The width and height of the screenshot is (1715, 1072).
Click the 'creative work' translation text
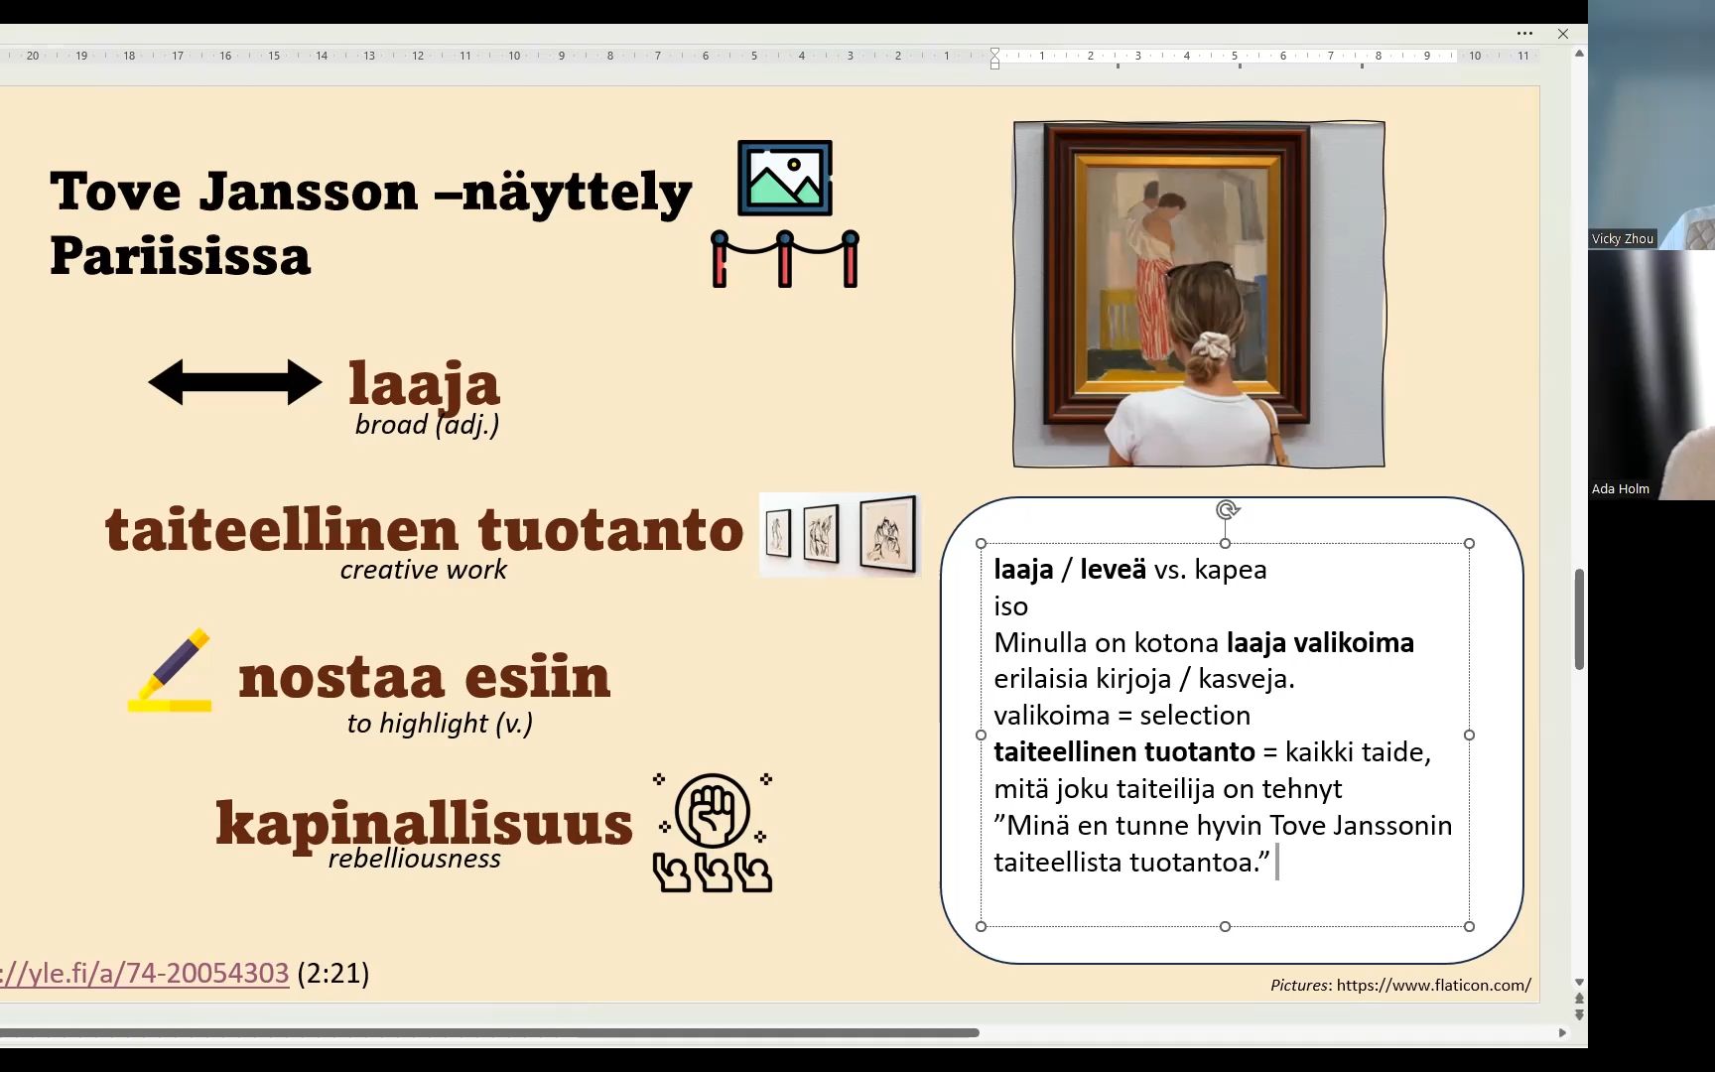click(x=424, y=570)
